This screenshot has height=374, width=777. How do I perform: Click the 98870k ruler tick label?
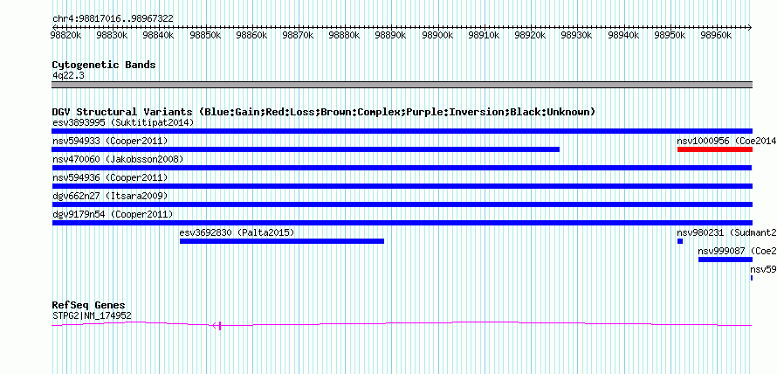tap(298, 35)
